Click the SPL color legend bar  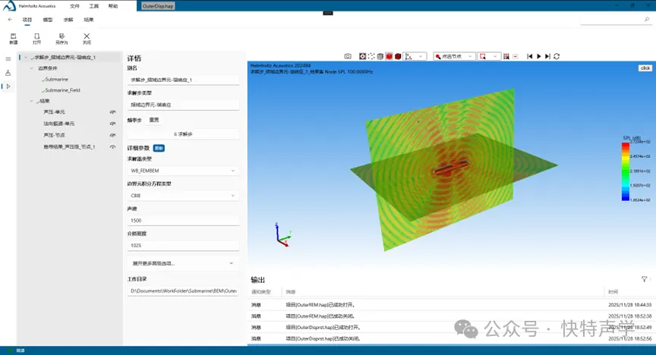point(626,170)
